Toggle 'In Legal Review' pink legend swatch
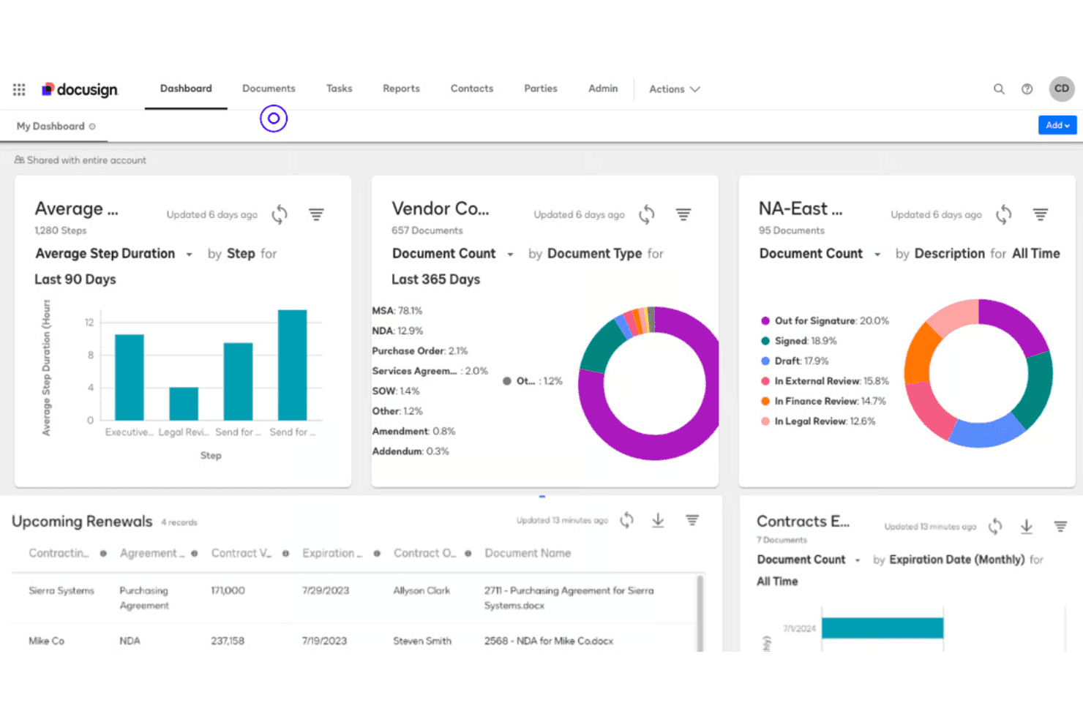Image resolution: width=1083 pixels, height=722 pixels. [765, 421]
